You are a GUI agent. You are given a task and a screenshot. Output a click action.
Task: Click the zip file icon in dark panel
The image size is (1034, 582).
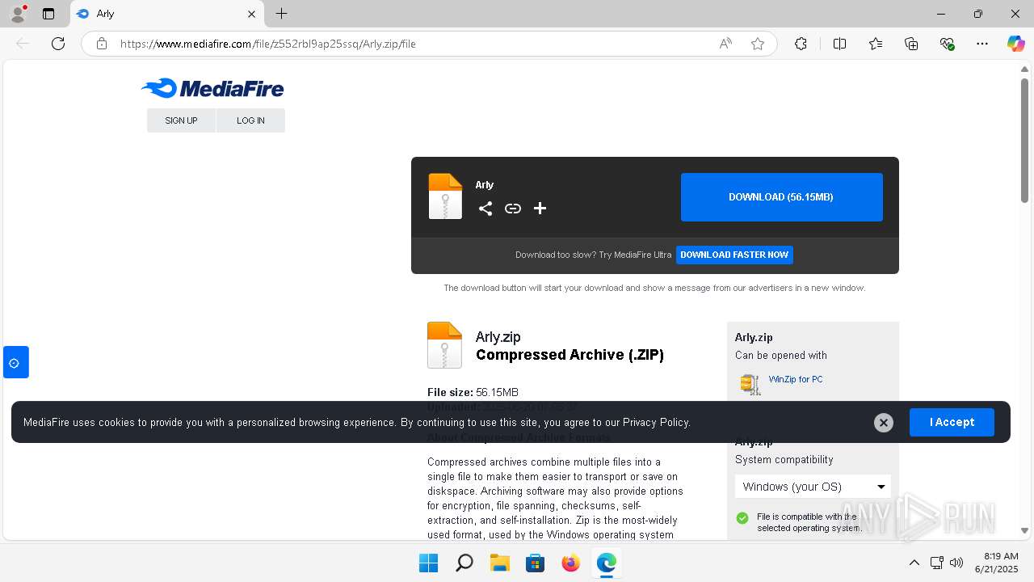click(x=445, y=196)
